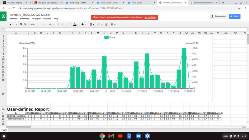Open Chrome from the shelf
Image resolution: width=249 pixels, height=140 pixels.
102,136
